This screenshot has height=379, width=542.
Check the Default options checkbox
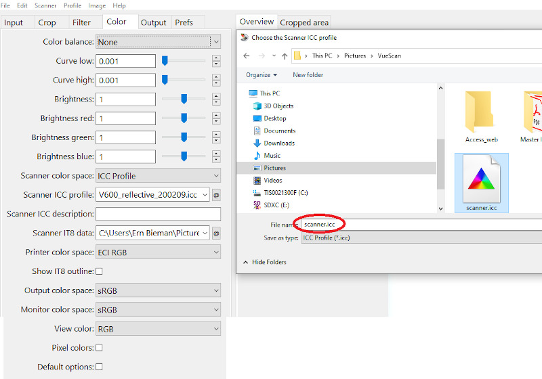click(99, 367)
